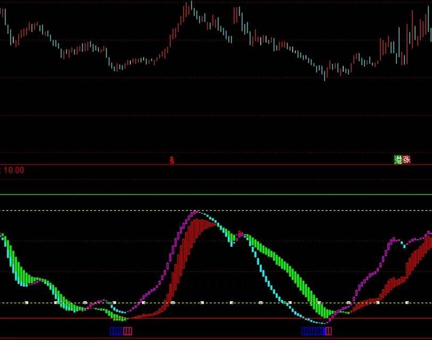This screenshot has width=432, height=340.
Task: Click the red horizontal line above signal blocks
Action: (x=216, y=319)
